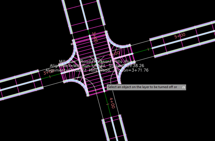Screen dimensions: 215x141
Task: Select the 4+00 station label on the south leg
Action: pos(113,103)
